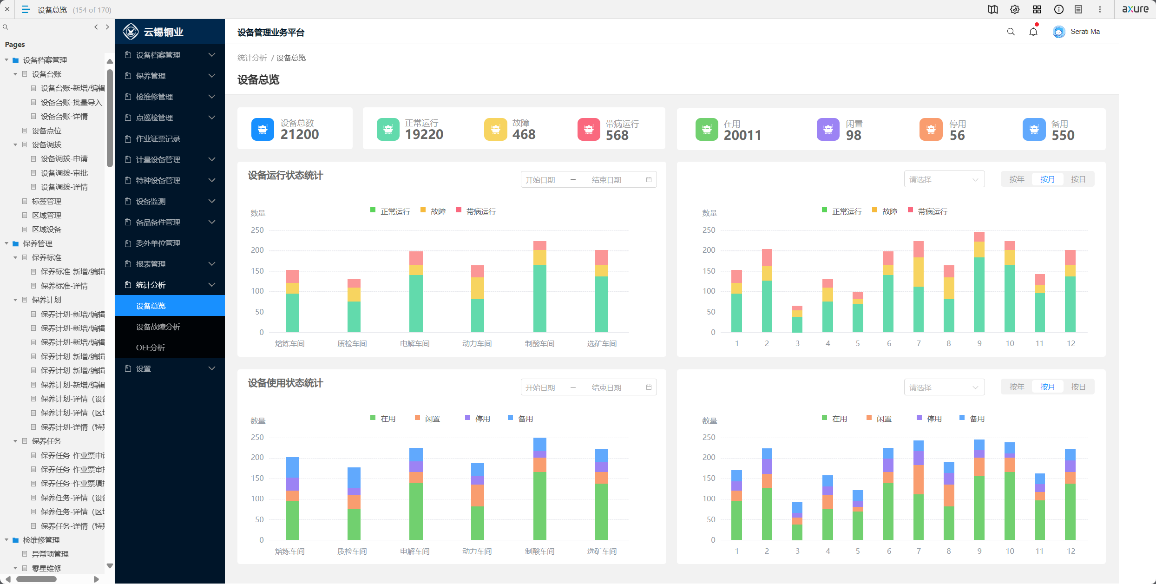Click the blue 备用 card icon
1156x584 pixels.
point(1034,129)
